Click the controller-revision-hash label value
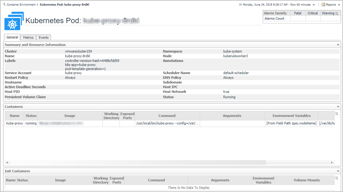343x192 pixels. pos(92,61)
